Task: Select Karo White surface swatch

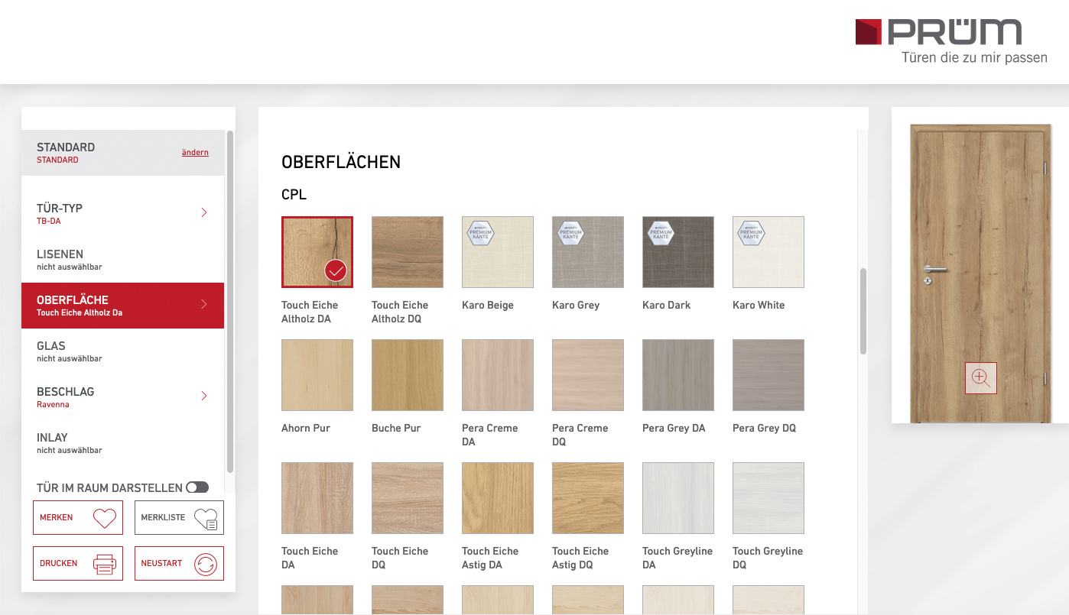Action: coord(768,252)
